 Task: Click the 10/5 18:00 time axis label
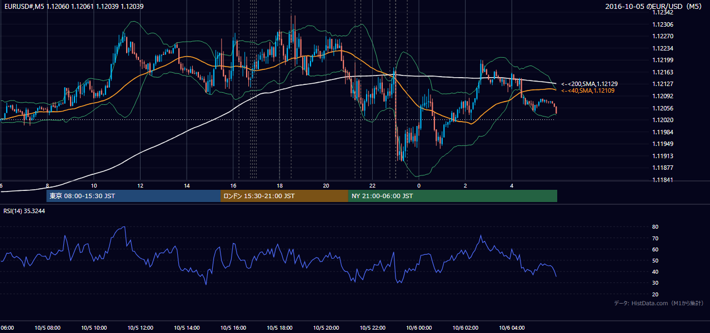279,328
